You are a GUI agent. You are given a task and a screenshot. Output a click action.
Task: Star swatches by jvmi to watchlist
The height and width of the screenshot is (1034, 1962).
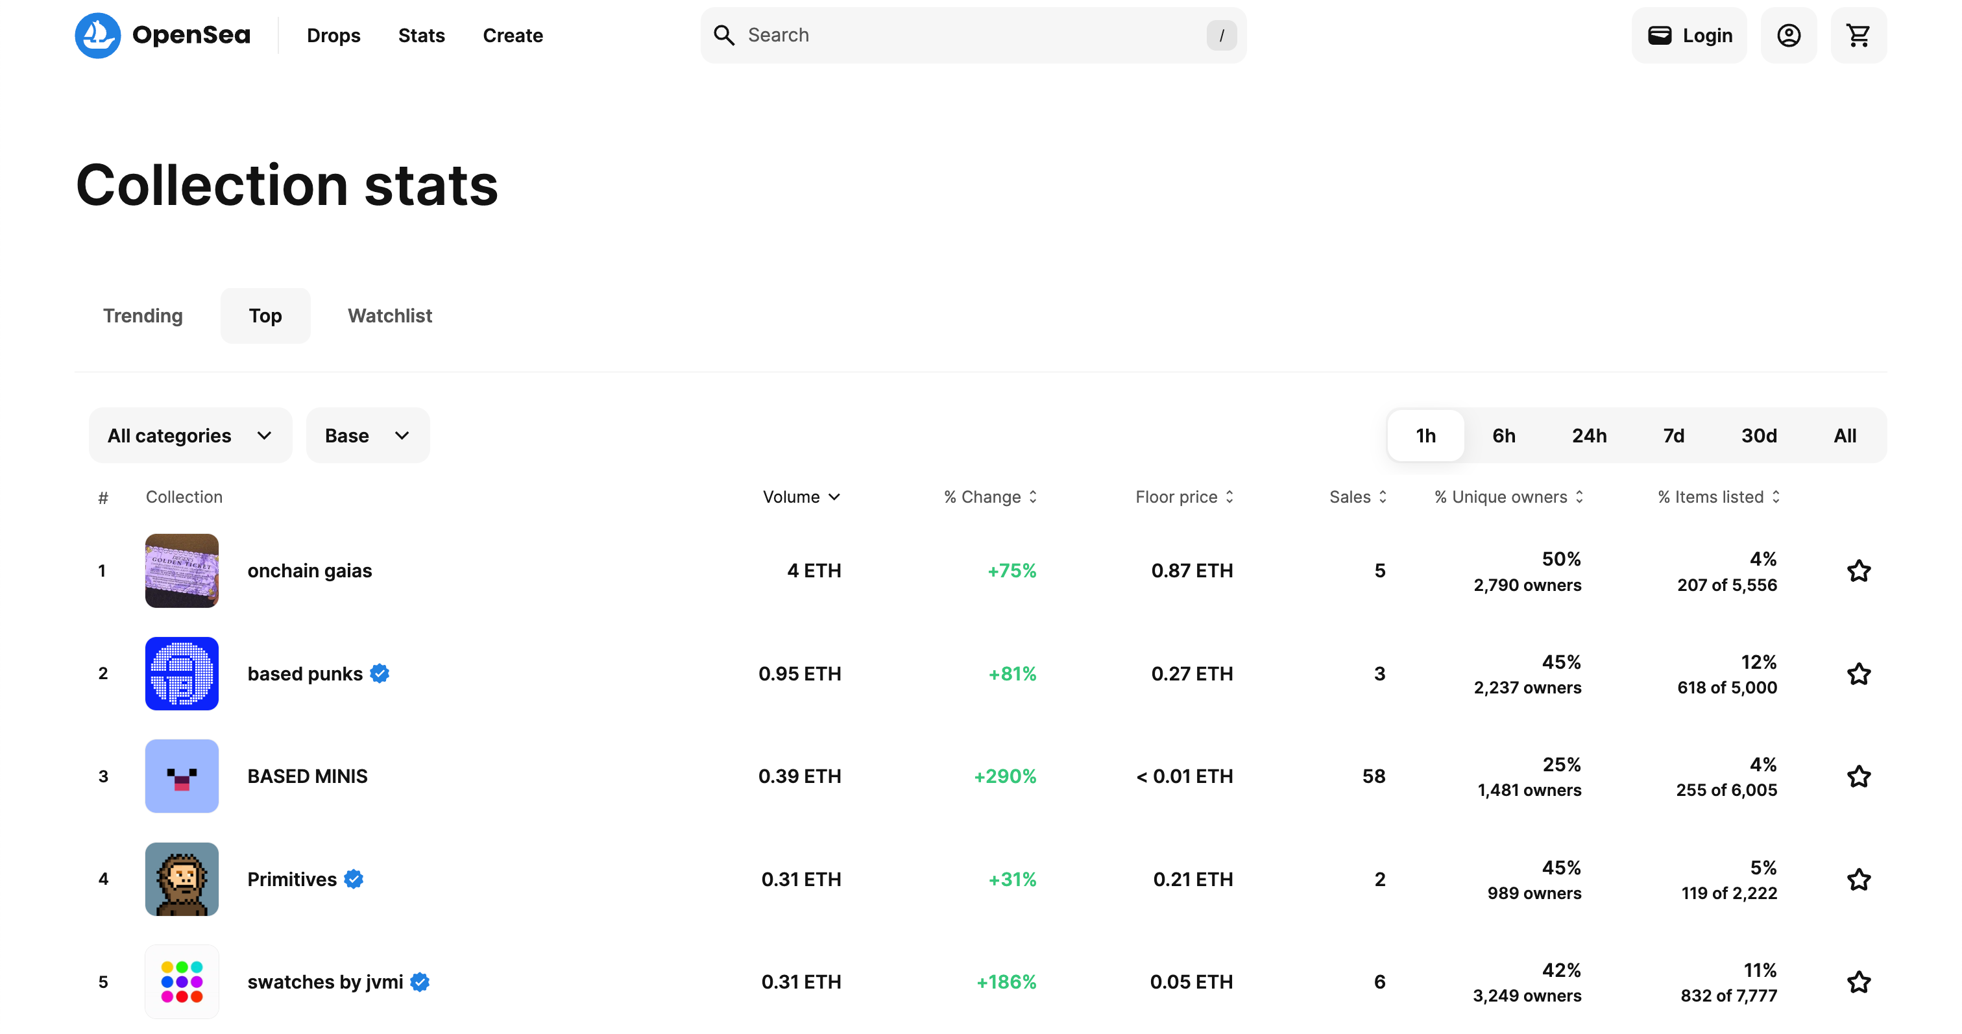[x=1858, y=982]
